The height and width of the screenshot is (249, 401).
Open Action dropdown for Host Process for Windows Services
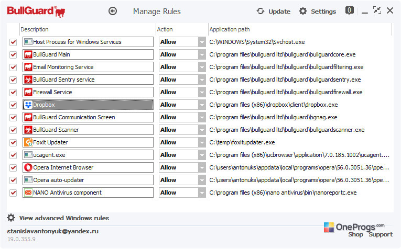[202, 42]
